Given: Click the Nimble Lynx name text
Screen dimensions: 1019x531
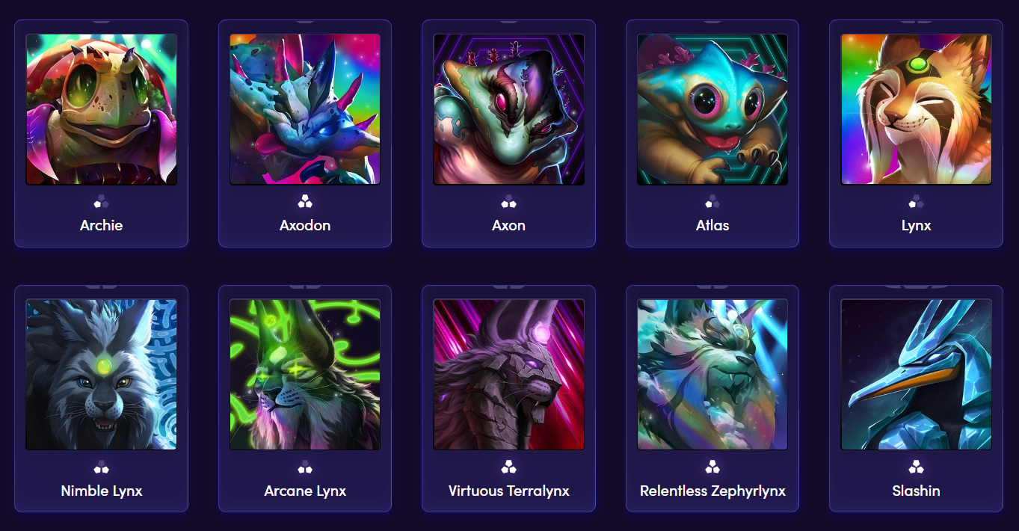Looking at the screenshot, I should pyautogui.click(x=102, y=491).
